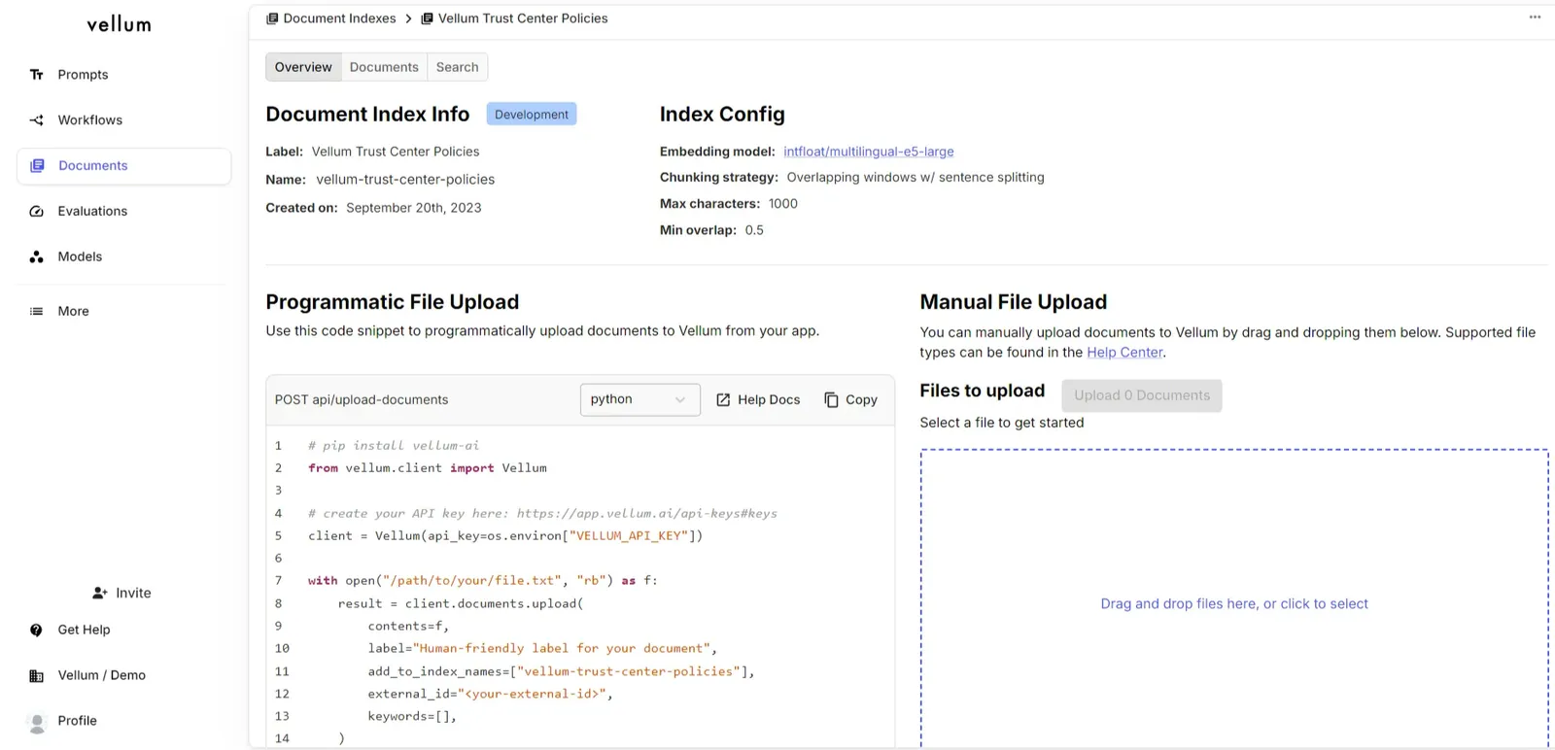This screenshot has width=1555, height=750.
Task: Click the POST api/upload-documents text
Action: point(362,400)
